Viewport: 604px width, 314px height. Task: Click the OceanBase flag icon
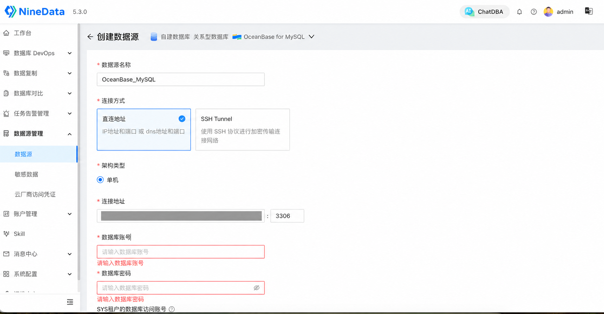(x=237, y=37)
